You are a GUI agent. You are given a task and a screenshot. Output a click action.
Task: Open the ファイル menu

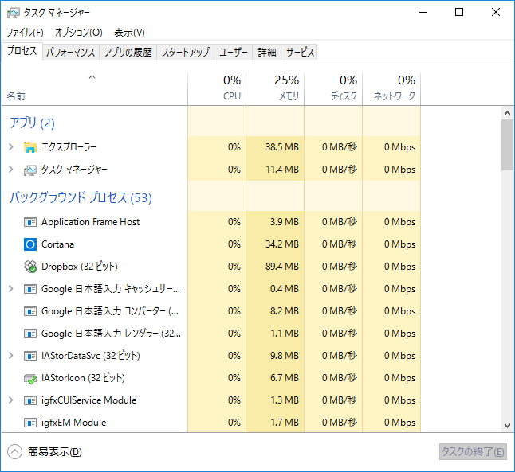24,33
